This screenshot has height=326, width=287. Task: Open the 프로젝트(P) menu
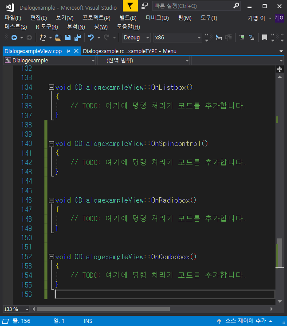[96, 18]
